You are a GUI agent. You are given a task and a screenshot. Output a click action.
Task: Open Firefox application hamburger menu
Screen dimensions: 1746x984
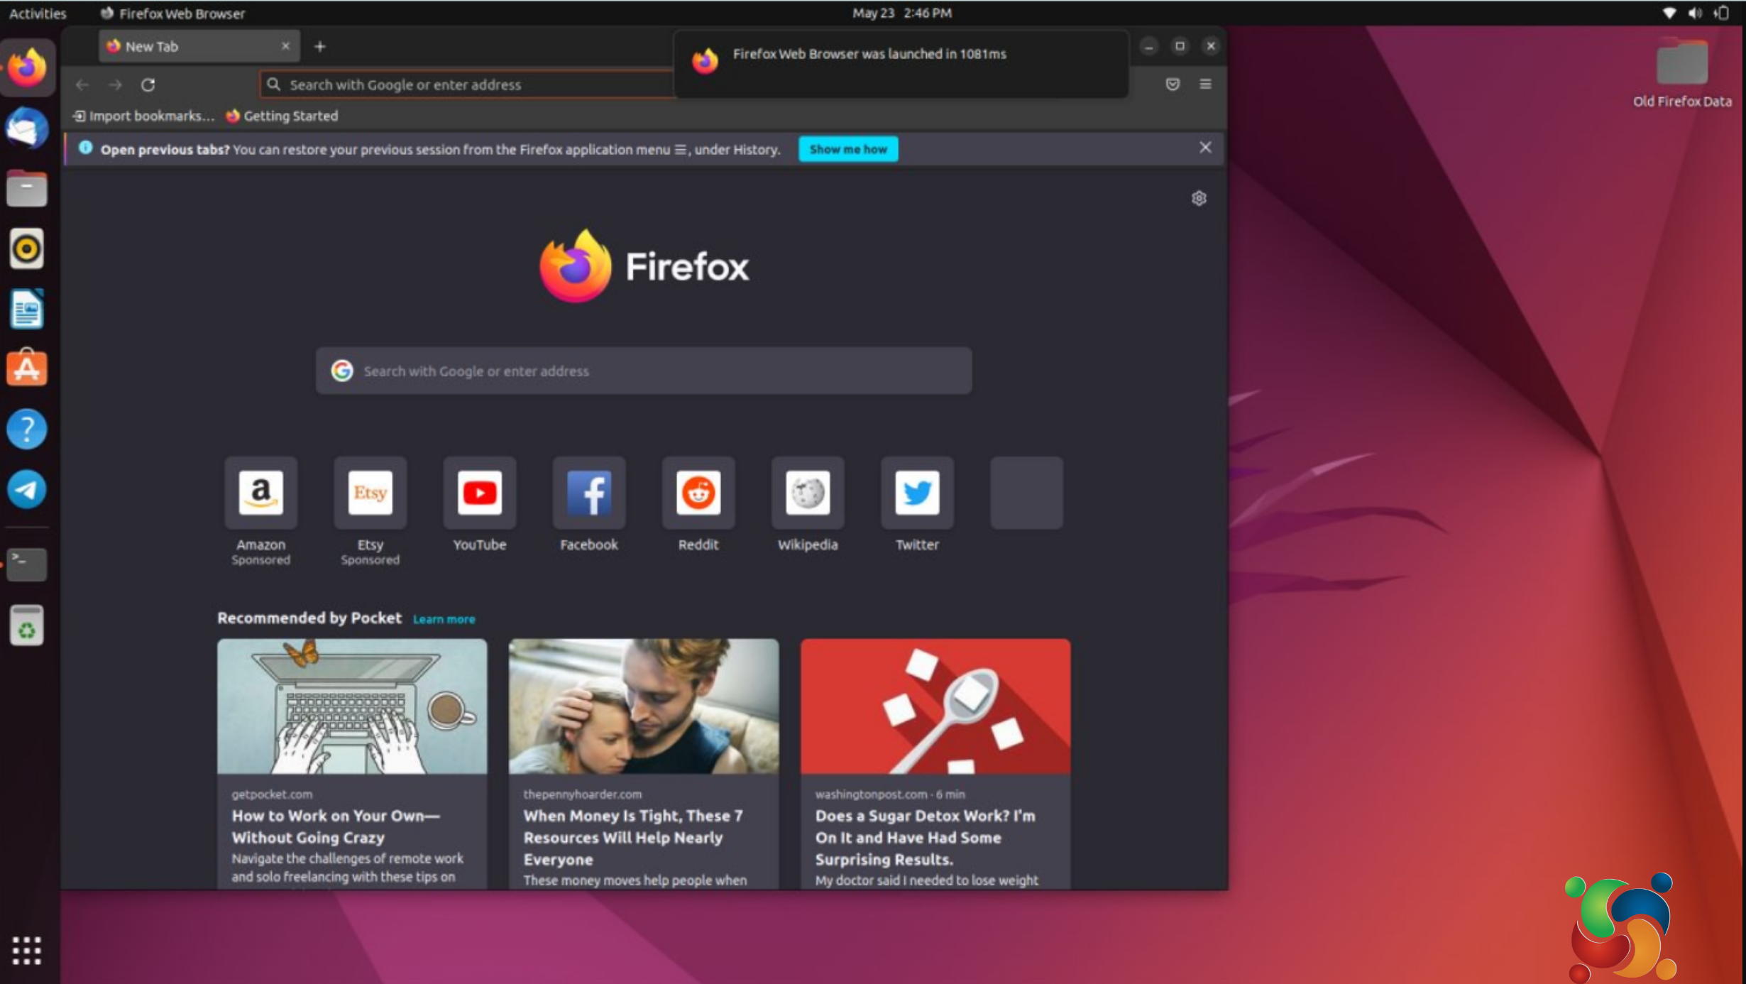[1205, 84]
